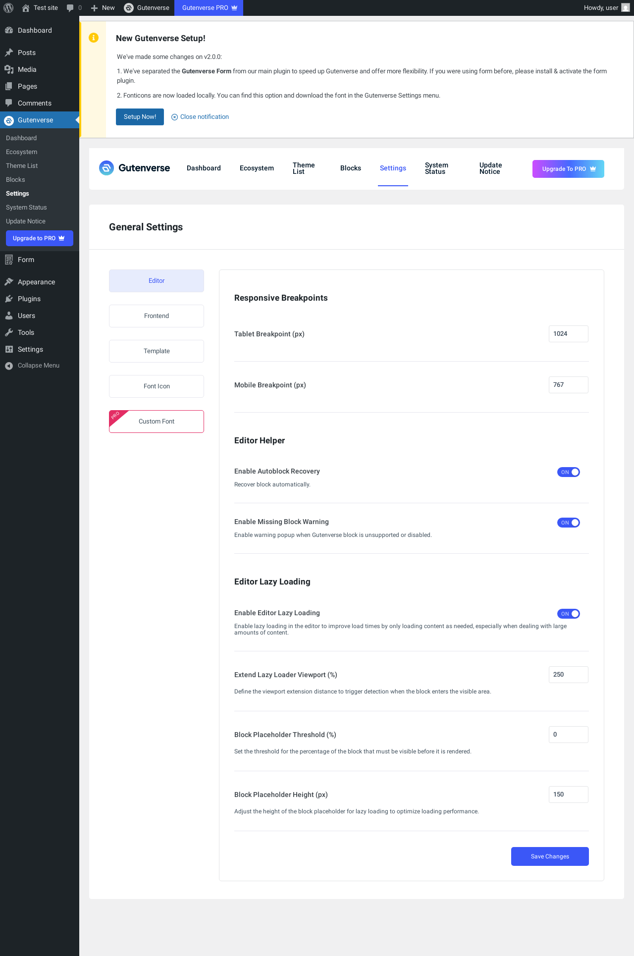Click the Appearance brush icon

pos(9,282)
